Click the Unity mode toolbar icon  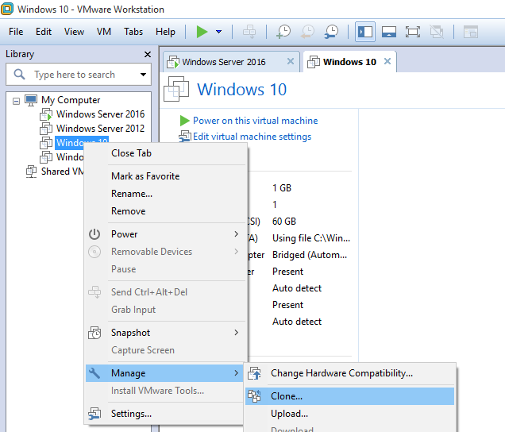point(437,32)
